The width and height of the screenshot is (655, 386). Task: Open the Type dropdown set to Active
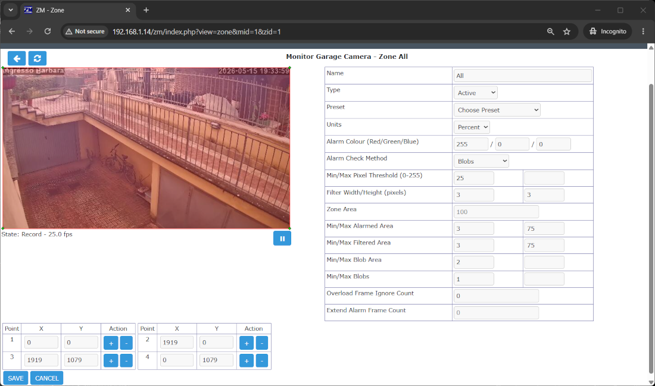click(475, 93)
